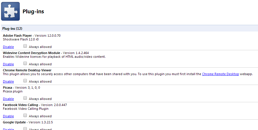Open the Chrome Remote Desktop webapp link

click(220, 74)
